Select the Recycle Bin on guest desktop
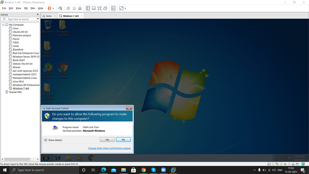 coord(48,27)
